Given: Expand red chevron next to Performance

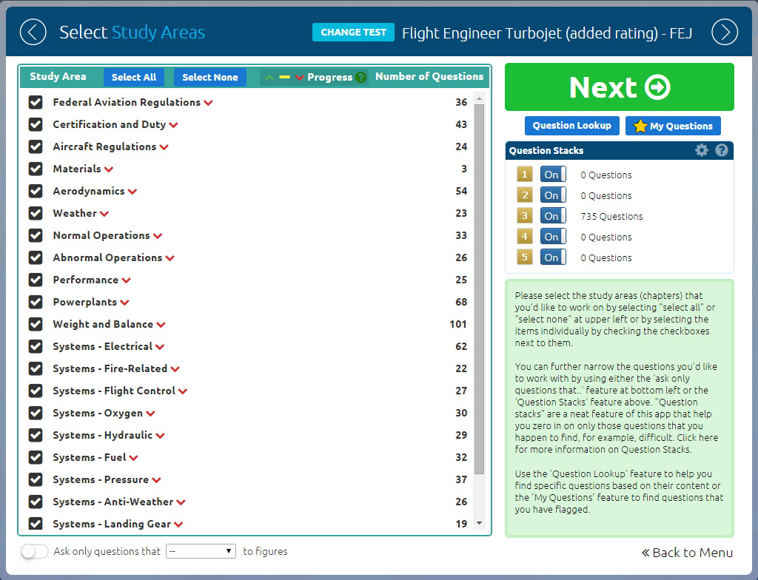Looking at the screenshot, I should 126,281.
